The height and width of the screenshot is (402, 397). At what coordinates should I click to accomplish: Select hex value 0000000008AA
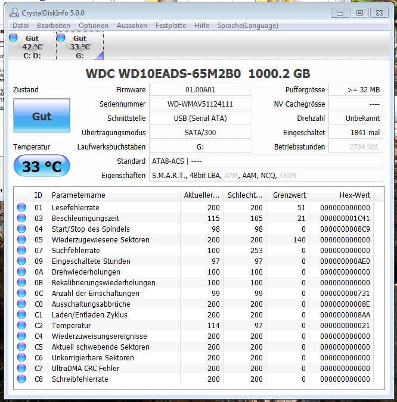click(x=345, y=314)
